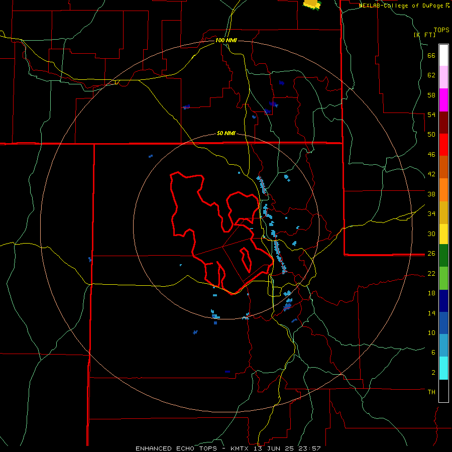Click the magenta legend swatch

pyautogui.click(x=443, y=100)
